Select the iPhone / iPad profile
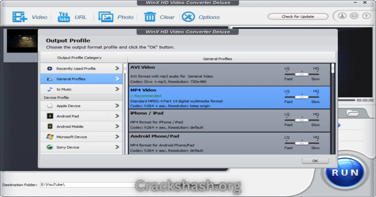Image resolution: width=376 pixels, height=197 pixels. tap(229, 120)
